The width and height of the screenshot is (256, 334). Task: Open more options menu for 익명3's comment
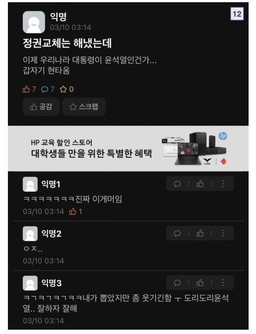tap(223, 283)
